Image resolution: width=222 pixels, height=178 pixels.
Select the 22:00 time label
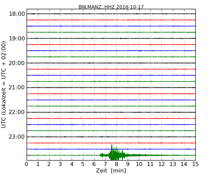[17, 112]
